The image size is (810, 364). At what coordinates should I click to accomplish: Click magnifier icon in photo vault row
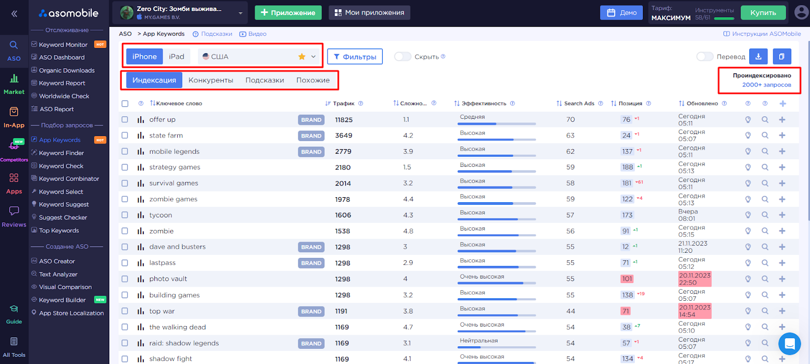(x=765, y=279)
